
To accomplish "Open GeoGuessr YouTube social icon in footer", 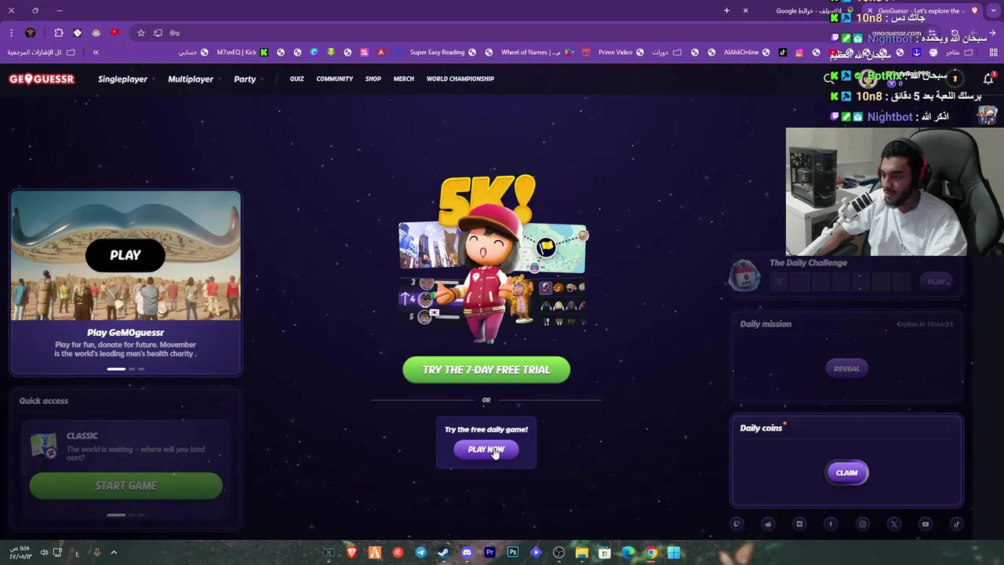I will (x=926, y=524).
